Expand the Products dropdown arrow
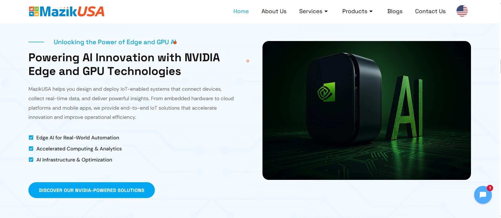The width and height of the screenshot is (501, 218). 371,11
